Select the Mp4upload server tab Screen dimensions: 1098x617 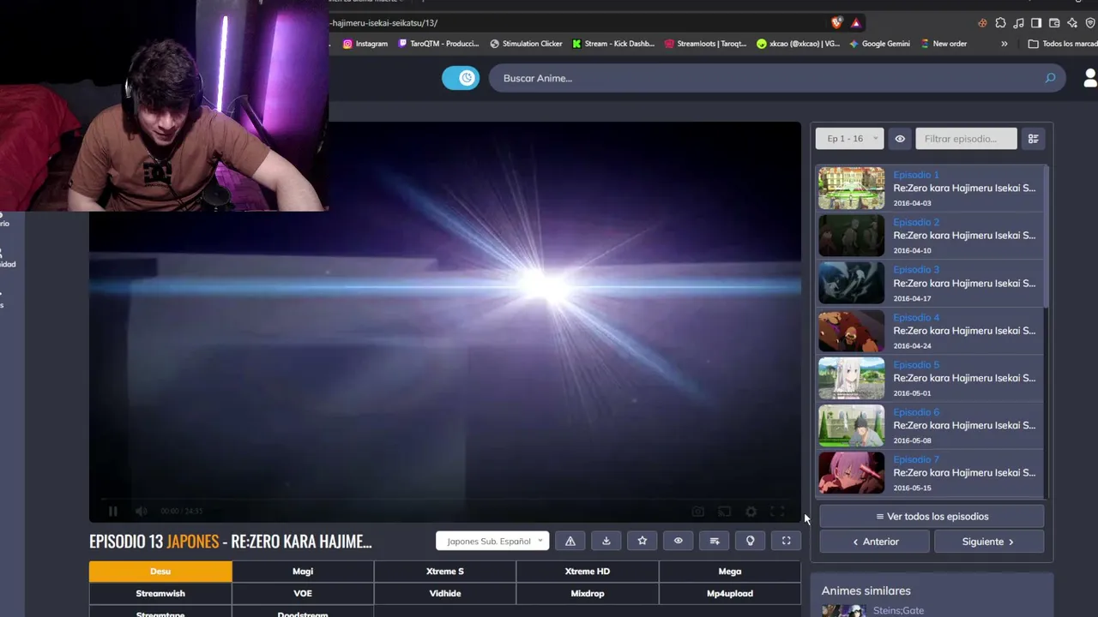(x=730, y=594)
